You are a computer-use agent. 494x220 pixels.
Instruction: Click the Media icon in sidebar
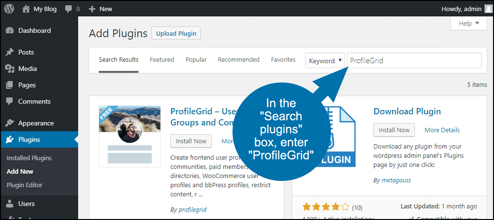(x=10, y=69)
